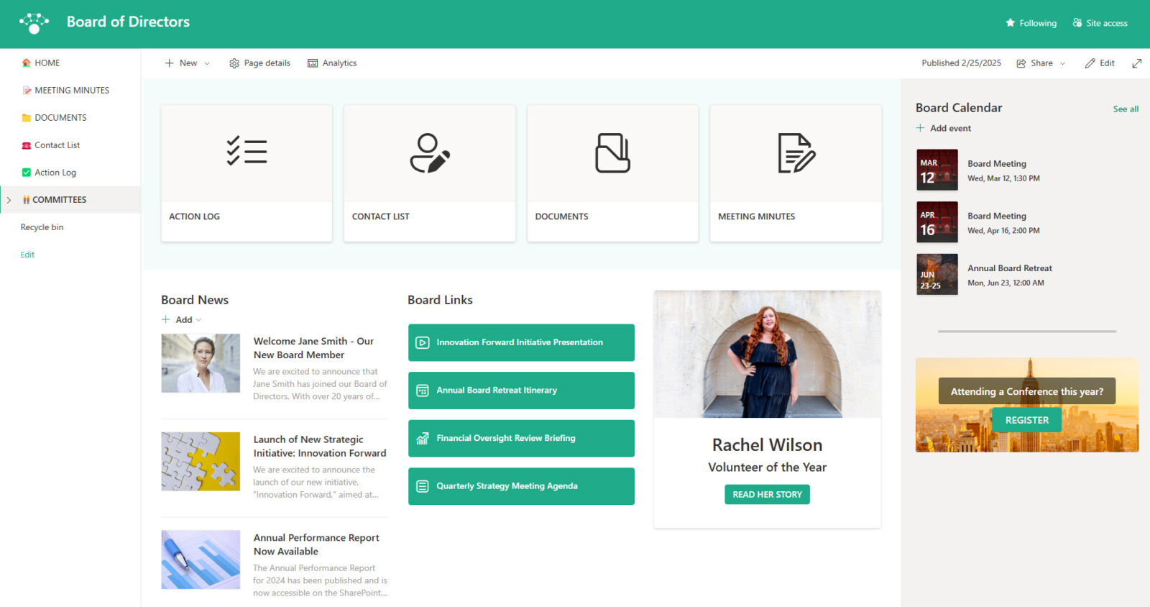Open the Documents tile folder icon
The width and height of the screenshot is (1150, 607).
pyautogui.click(x=612, y=153)
